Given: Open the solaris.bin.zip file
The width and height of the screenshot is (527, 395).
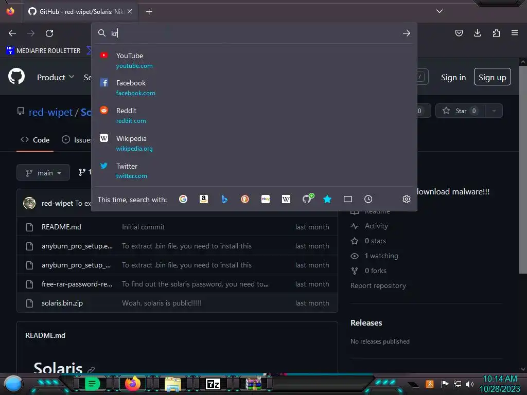Looking at the screenshot, I should tap(62, 303).
